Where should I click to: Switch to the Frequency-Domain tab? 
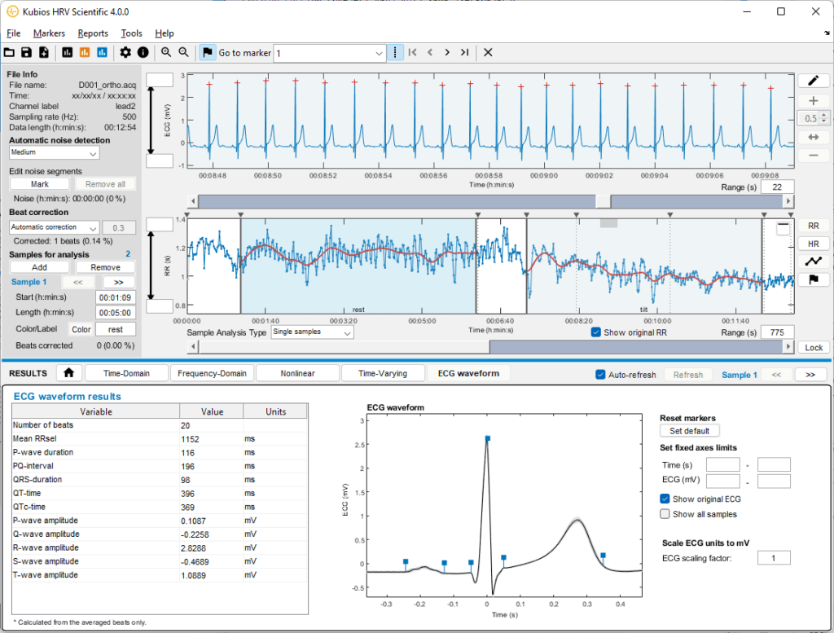[x=213, y=373]
